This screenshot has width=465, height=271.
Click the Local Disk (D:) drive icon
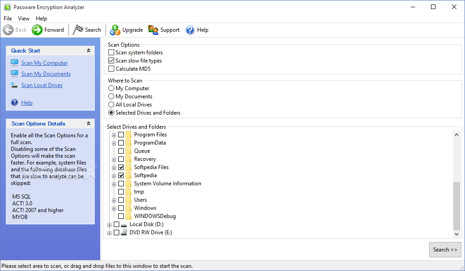(124, 225)
